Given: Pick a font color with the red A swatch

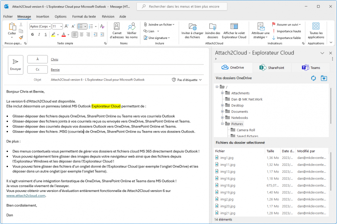Looking at the screenshot, I should click(x=63, y=35).
